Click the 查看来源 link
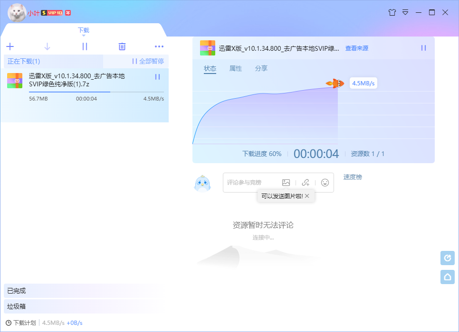The image size is (459, 332). coord(356,48)
